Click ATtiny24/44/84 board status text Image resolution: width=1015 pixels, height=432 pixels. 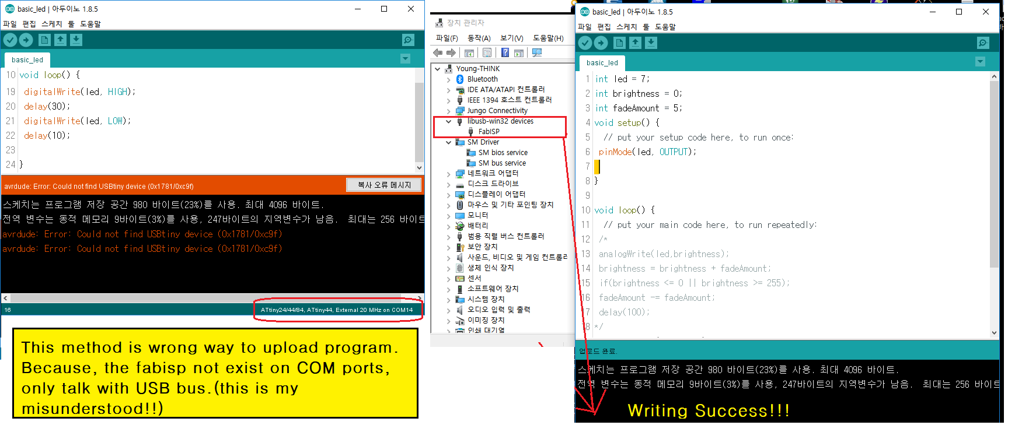pos(337,310)
